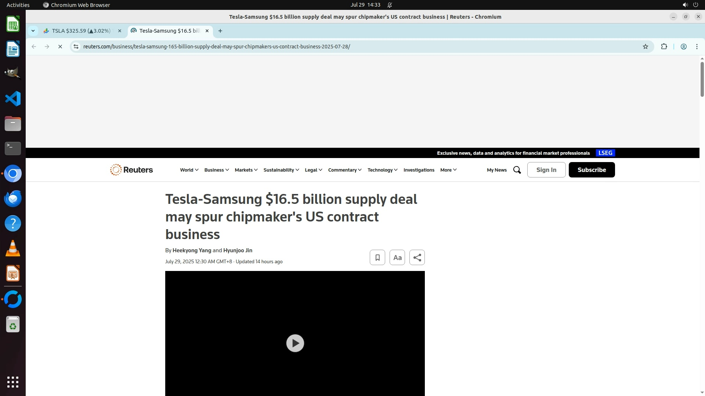Viewport: 705px width, 396px height.
Task: Open the browser extensions puzzle icon
Action: pyautogui.click(x=664, y=47)
